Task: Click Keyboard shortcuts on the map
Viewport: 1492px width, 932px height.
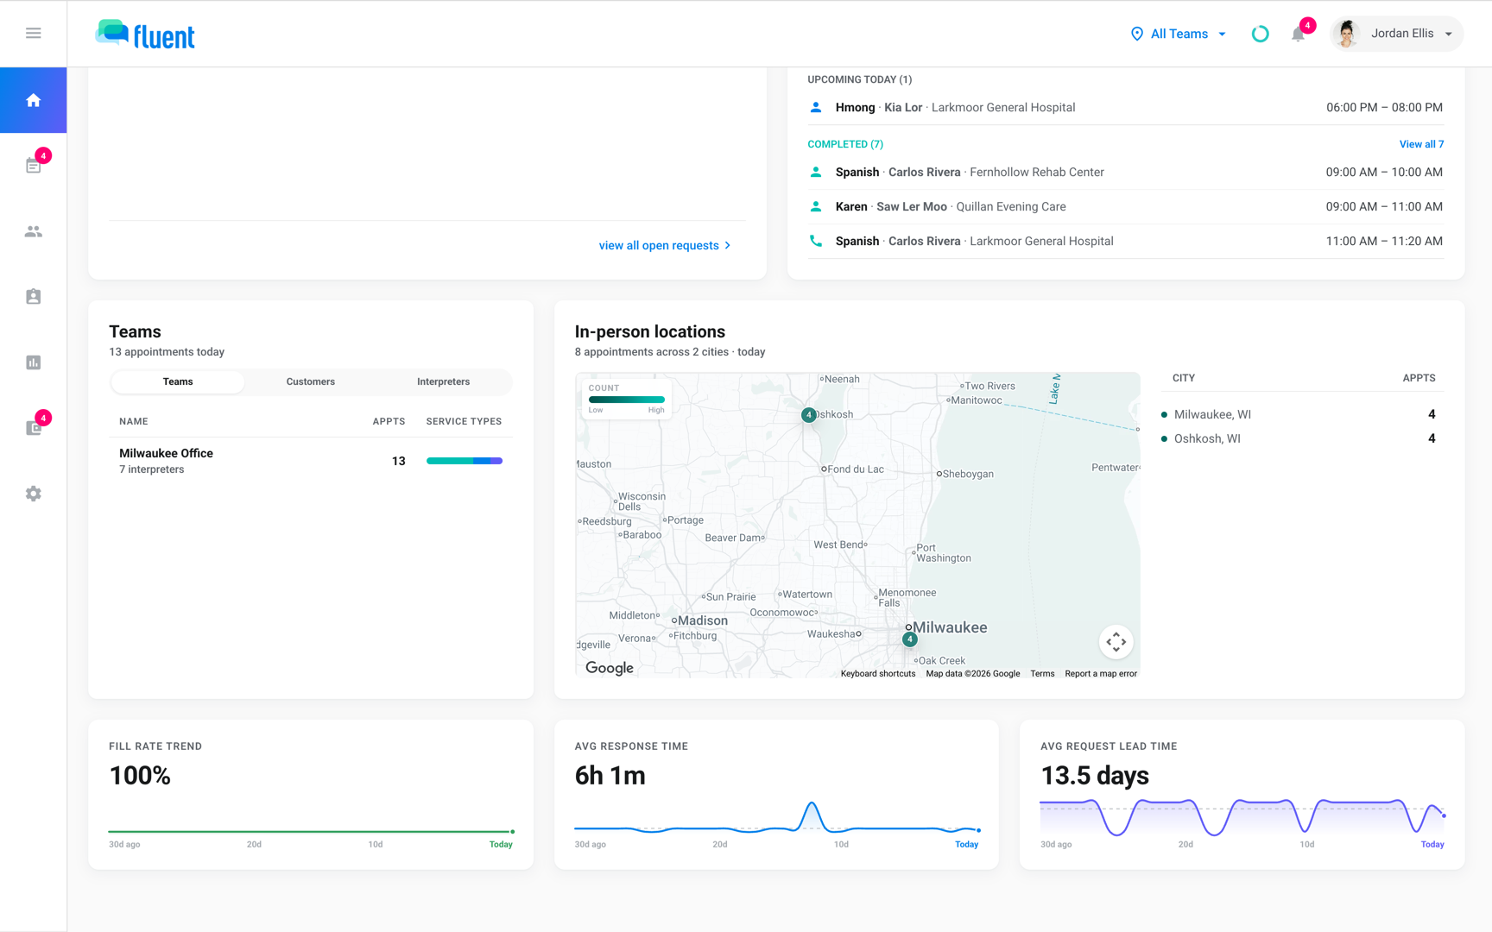Action: coord(877,673)
